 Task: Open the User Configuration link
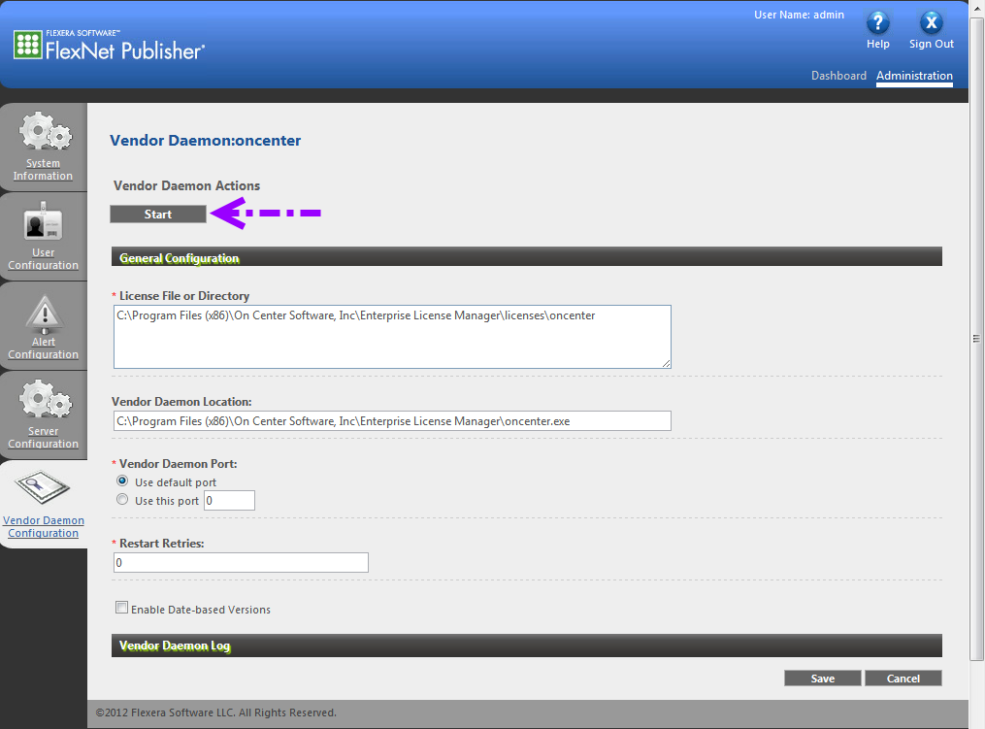coord(43,259)
